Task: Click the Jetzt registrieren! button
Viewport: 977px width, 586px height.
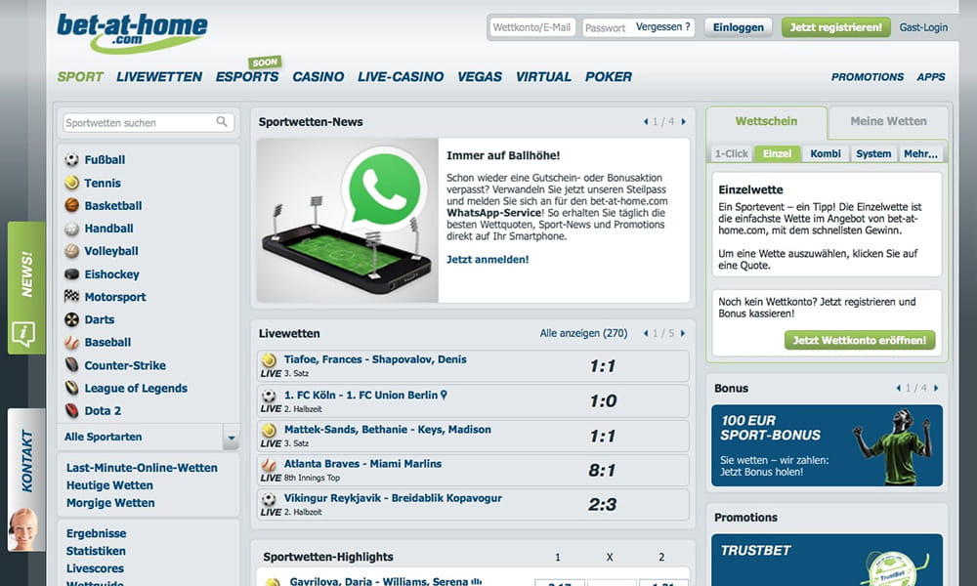Action: tap(836, 27)
